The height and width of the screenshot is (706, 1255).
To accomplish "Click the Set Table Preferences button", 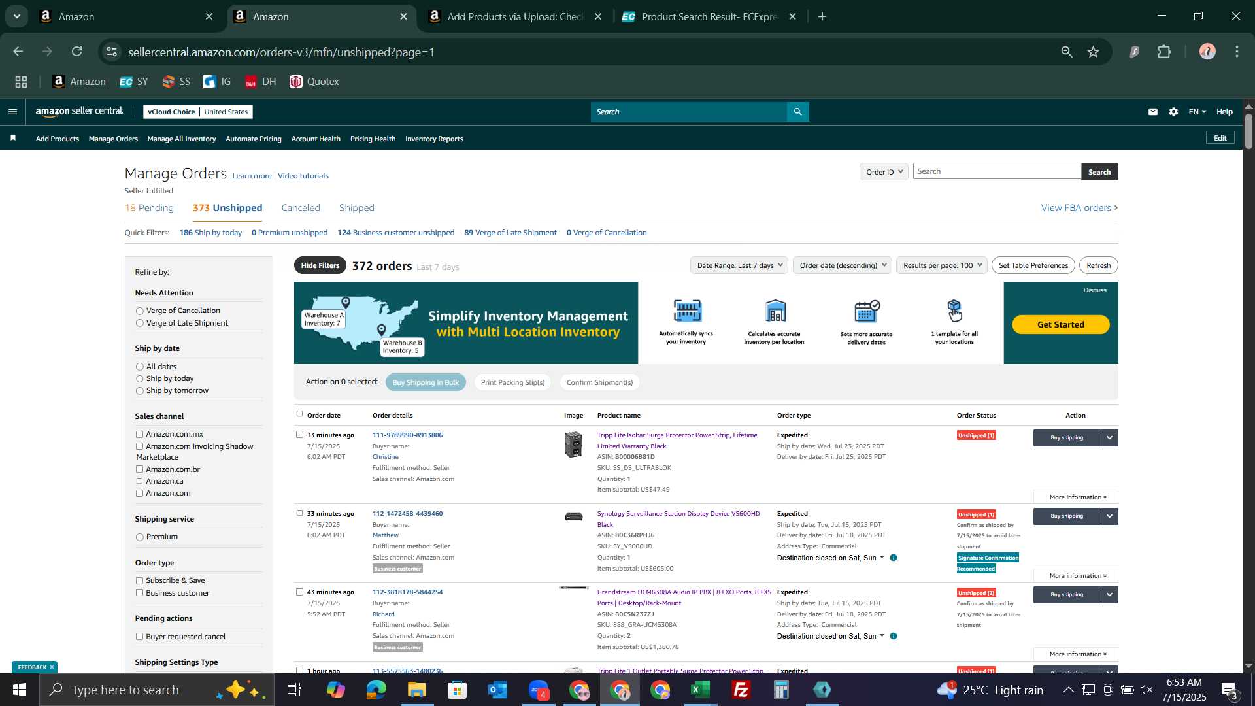I will pyautogui.click(x=1033, y=265).
